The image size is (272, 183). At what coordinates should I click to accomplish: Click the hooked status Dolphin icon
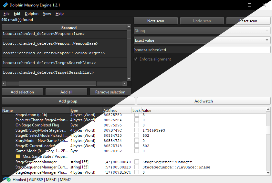tap(7, 179)
